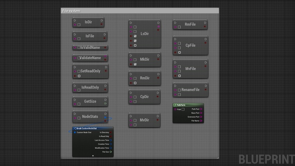The width and height of the screenshot is (295, 166).
Task: Enable the boolean checkbox on SetReadOnly node
Action: tap(79, 76)
